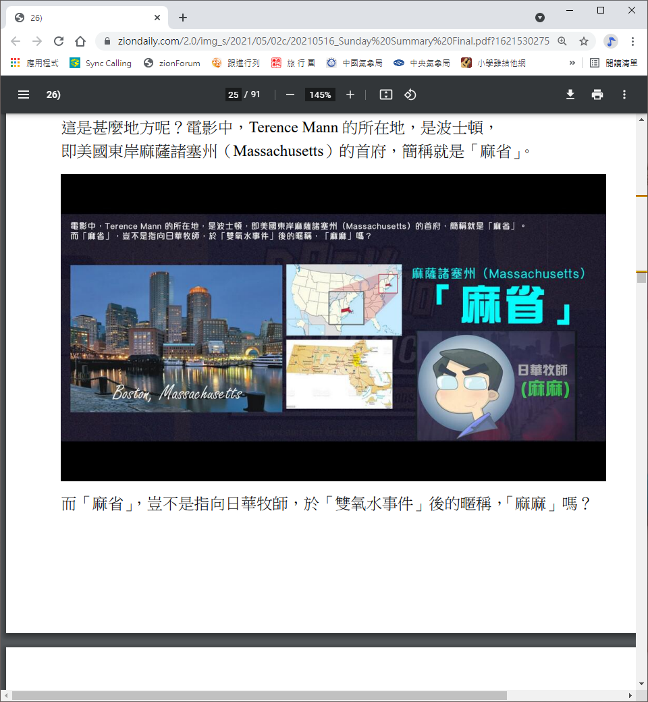
Task: Open the site security lock info
Action: [x=107, y=41]
